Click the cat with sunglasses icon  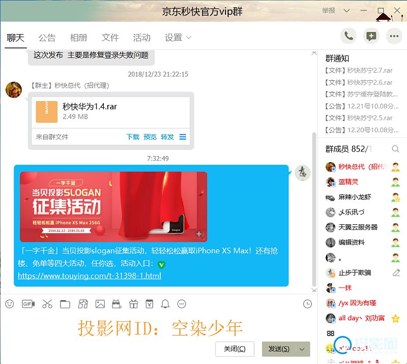click(117, 304)
